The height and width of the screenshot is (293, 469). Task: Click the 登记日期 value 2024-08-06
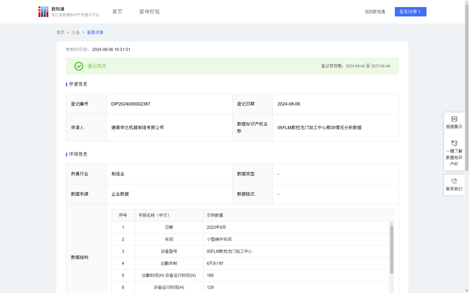click(289, 104)
